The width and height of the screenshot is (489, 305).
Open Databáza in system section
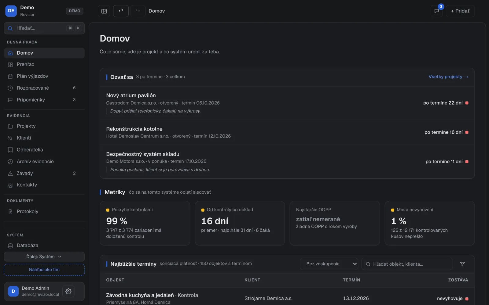[x=44, y=246]
